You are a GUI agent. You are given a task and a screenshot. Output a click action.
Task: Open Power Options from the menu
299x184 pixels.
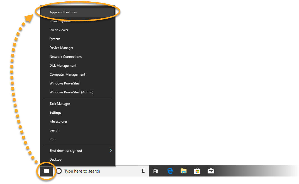tap(60, 21)
